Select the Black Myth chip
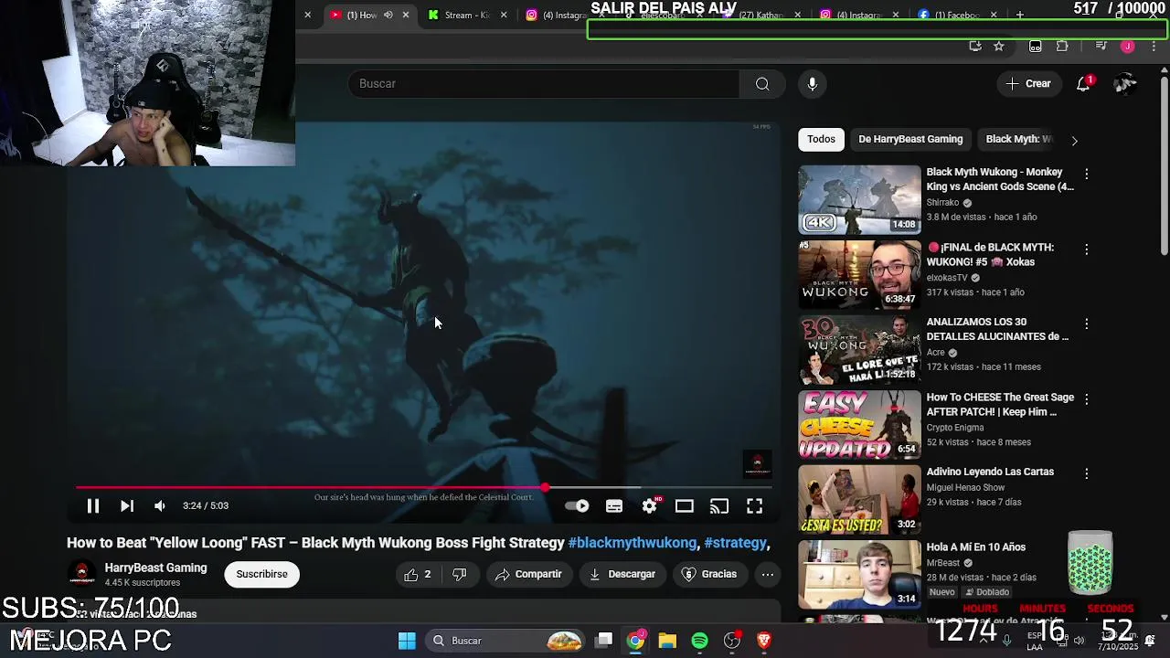Screen dimensions: 1170x658 click(1018, 139)
